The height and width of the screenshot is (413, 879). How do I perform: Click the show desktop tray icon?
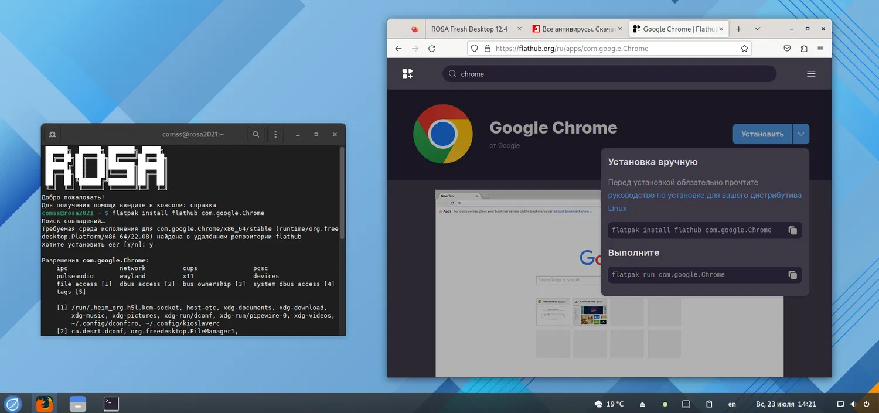tap(686, 404)
